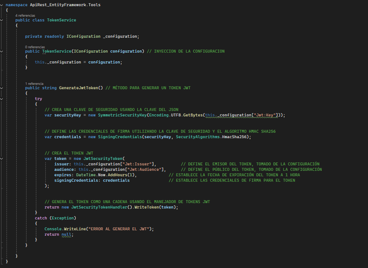Collapse the TokenService class block
The height and width of the screenshot is (268, 368).
coord(1,20)
